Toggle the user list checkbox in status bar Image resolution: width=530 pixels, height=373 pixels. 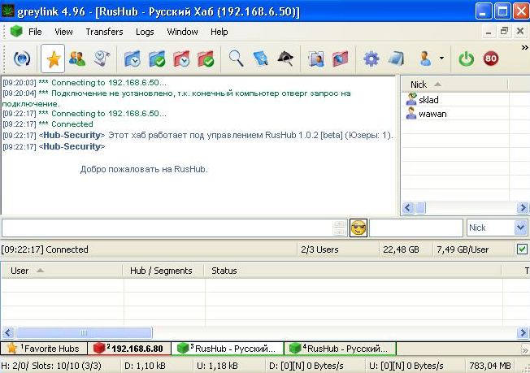tap(522, 249)
